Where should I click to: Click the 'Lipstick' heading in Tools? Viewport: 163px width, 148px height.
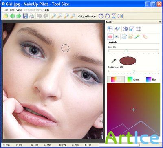112,43
